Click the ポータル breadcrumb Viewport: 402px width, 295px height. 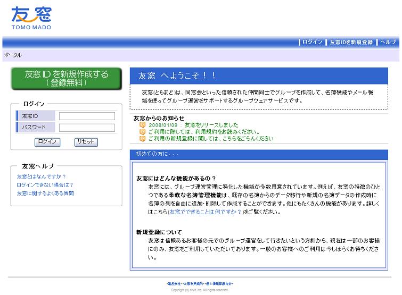[13, 55]
